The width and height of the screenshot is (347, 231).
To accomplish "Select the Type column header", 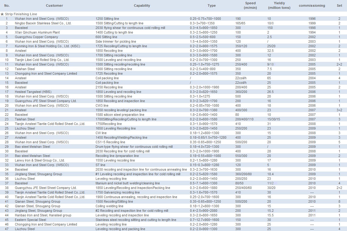I will pos(212,5).
